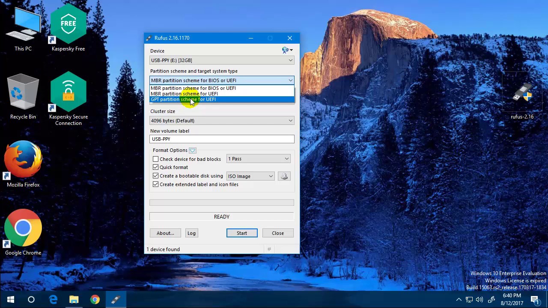
Task: Open the Windows Start menu
Action: tap(10, 300)
